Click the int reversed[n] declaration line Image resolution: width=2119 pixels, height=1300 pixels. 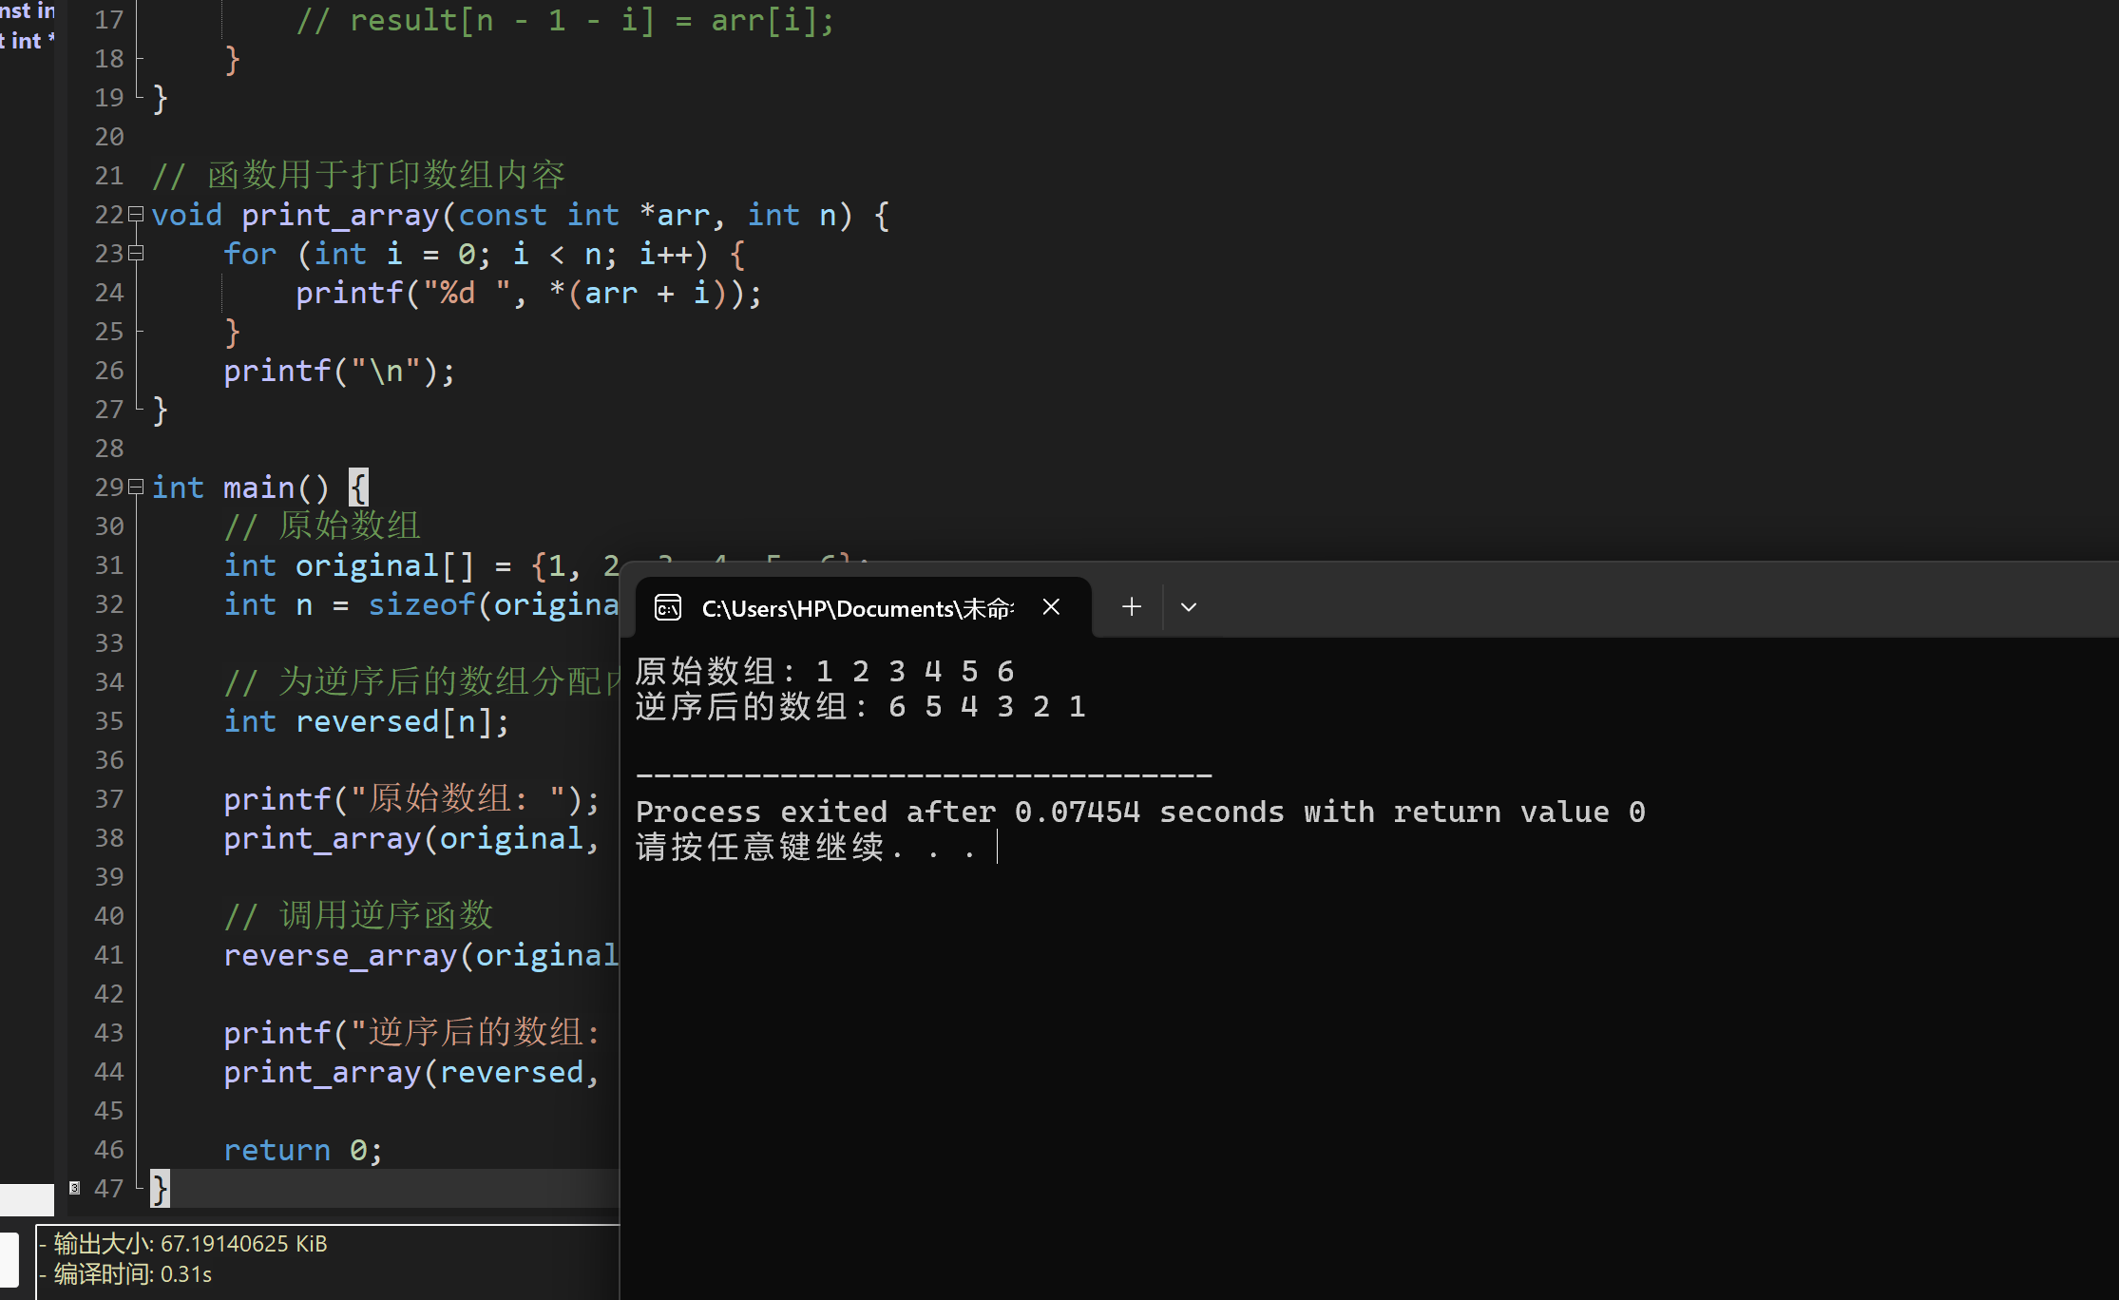366,721
